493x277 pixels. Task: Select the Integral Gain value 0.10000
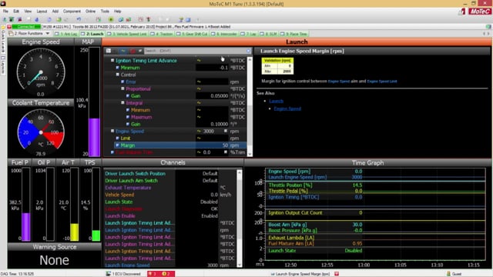coord(213,124)
